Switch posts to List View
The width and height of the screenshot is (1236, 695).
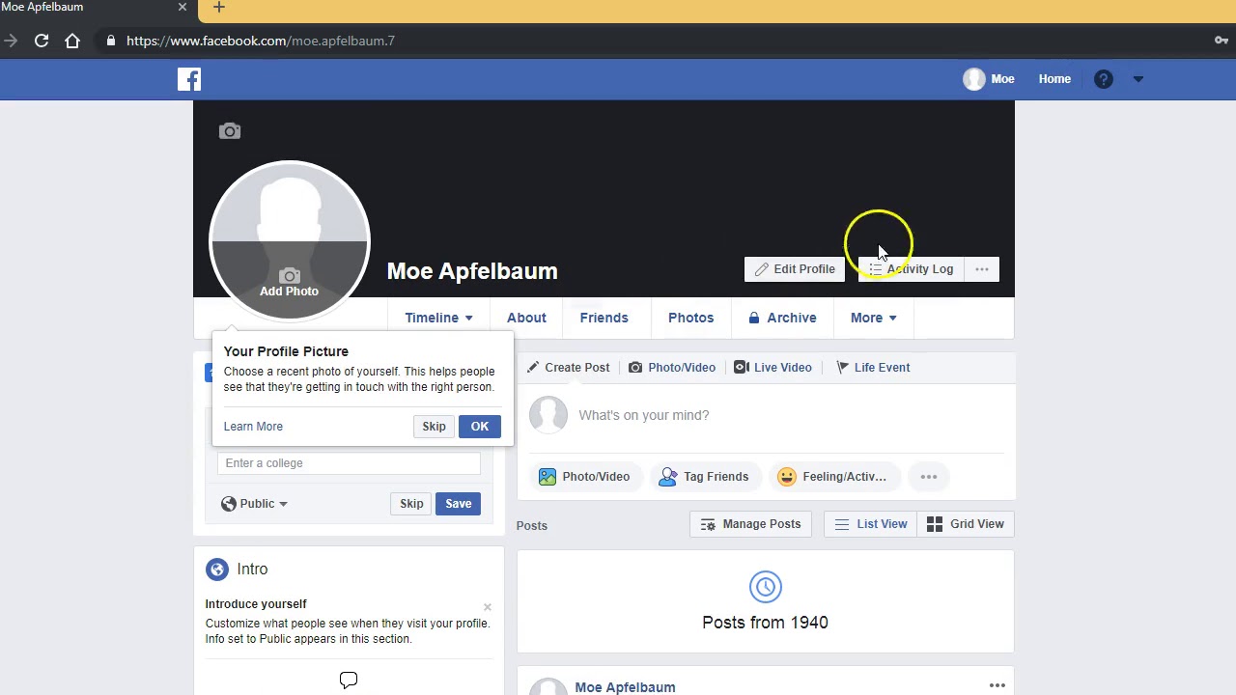(871, 524)
